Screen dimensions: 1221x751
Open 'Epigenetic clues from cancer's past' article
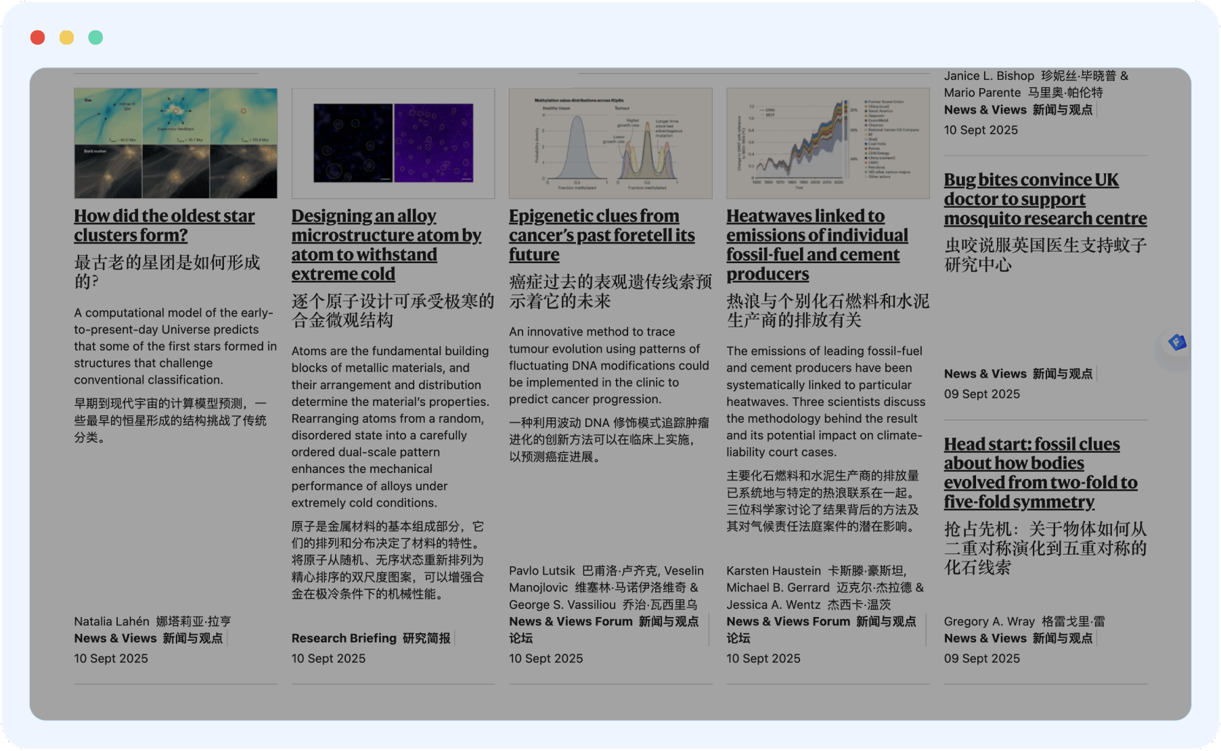[x=601, y=235]
